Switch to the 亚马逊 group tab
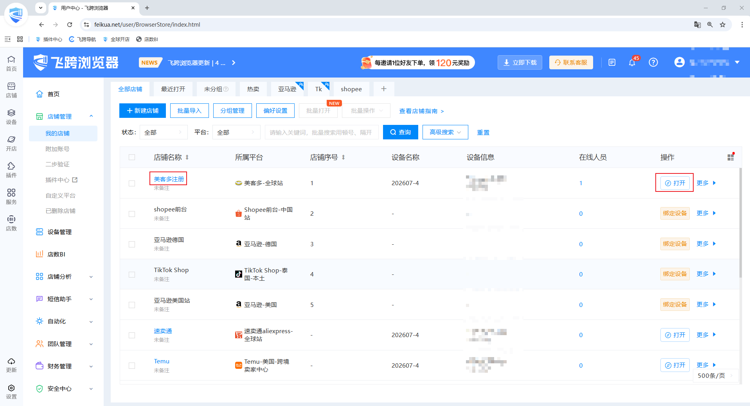750x406 pixels. pyautogui.click(x=287, y=89)
